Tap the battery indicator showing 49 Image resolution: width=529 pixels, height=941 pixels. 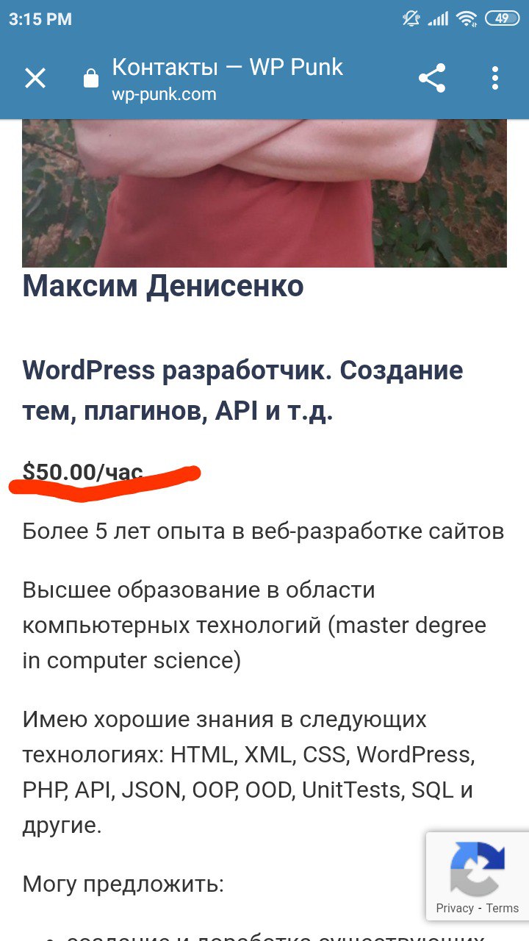[502, 19]
